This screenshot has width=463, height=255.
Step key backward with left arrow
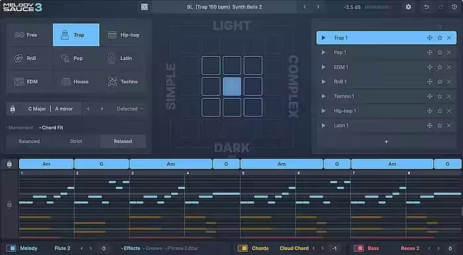point(88,109)
